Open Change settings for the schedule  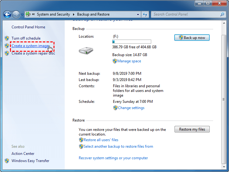(131, 108)
